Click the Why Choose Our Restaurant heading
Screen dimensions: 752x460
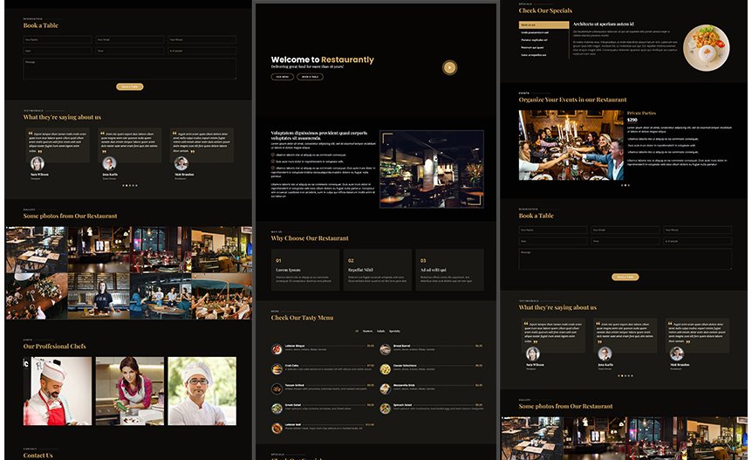tap(310, 238)
